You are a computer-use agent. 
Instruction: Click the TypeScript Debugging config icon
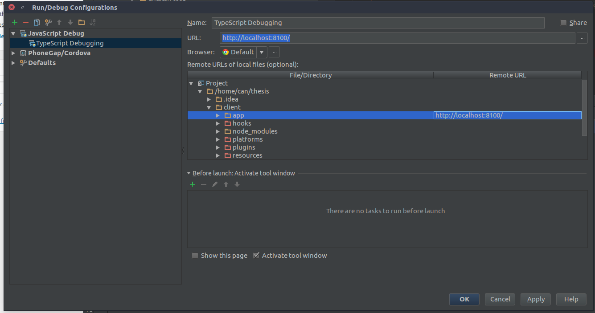point(32,43)
